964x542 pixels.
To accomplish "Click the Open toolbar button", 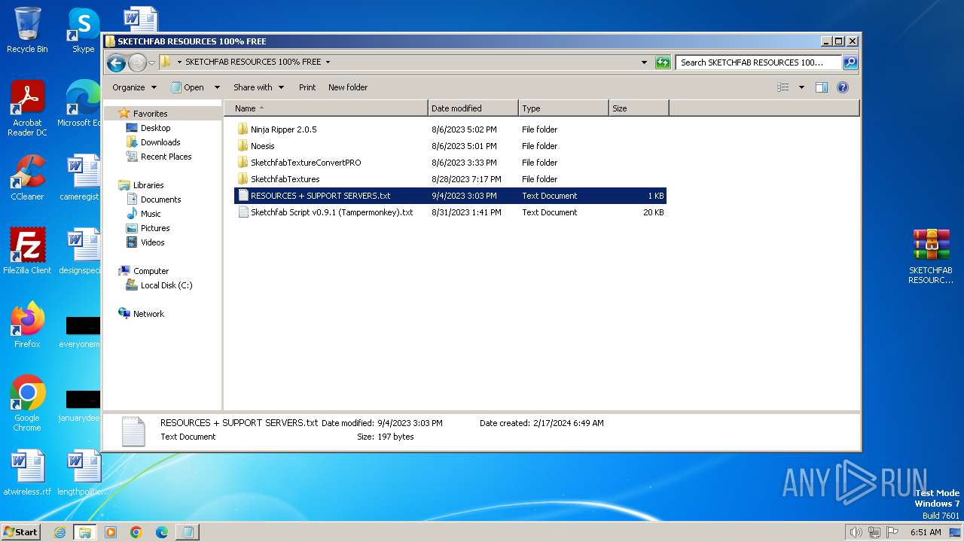I will click(188, 87).
